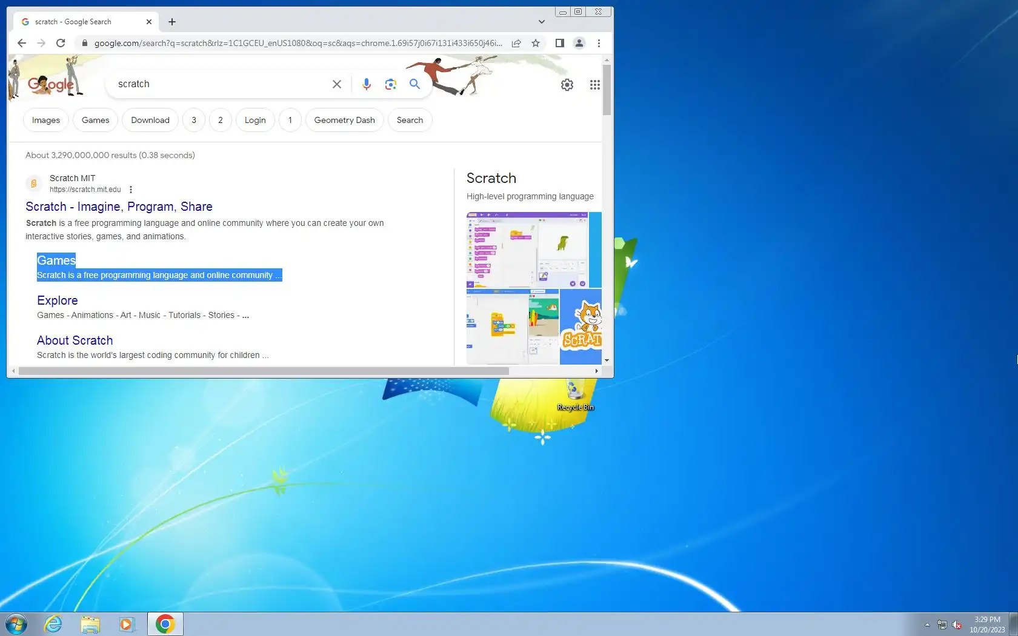Select the filter chip labeled 1
Viewport: 1018px width, 636px height.
click(290, 120)
